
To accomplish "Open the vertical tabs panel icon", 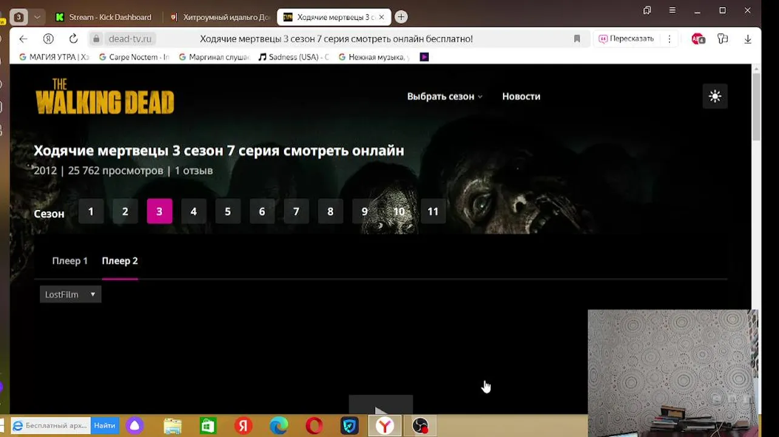I will tap(647, 10).
